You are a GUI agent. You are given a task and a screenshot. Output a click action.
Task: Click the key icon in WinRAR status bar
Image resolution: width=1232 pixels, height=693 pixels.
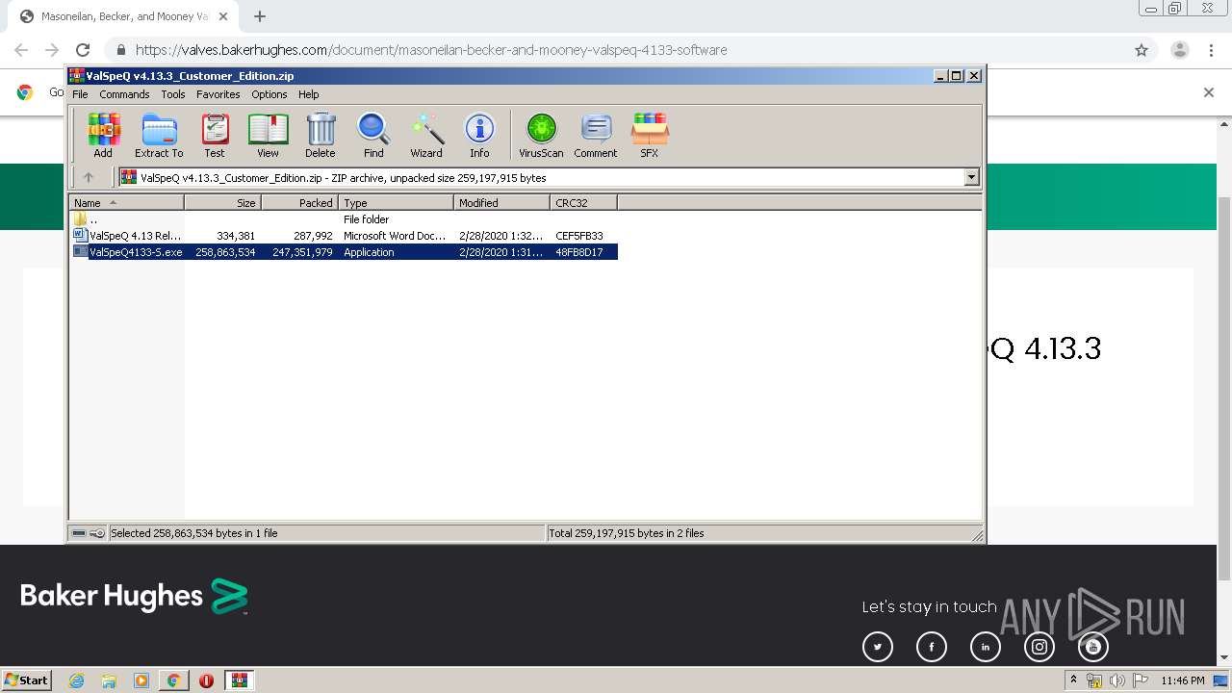click(x=97, y=533)
